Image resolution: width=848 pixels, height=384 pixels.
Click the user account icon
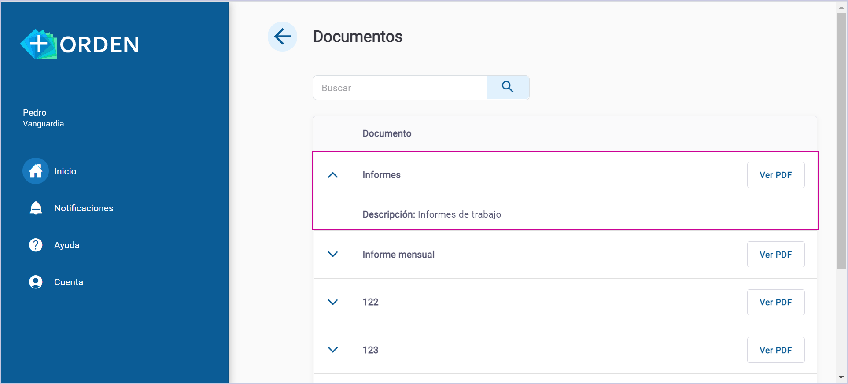[36, 282]
